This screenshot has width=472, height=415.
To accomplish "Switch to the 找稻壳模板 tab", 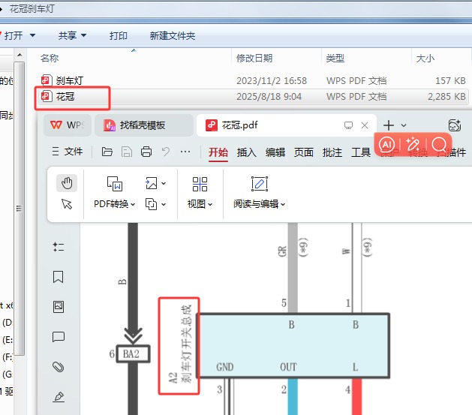I will (144, 125).
